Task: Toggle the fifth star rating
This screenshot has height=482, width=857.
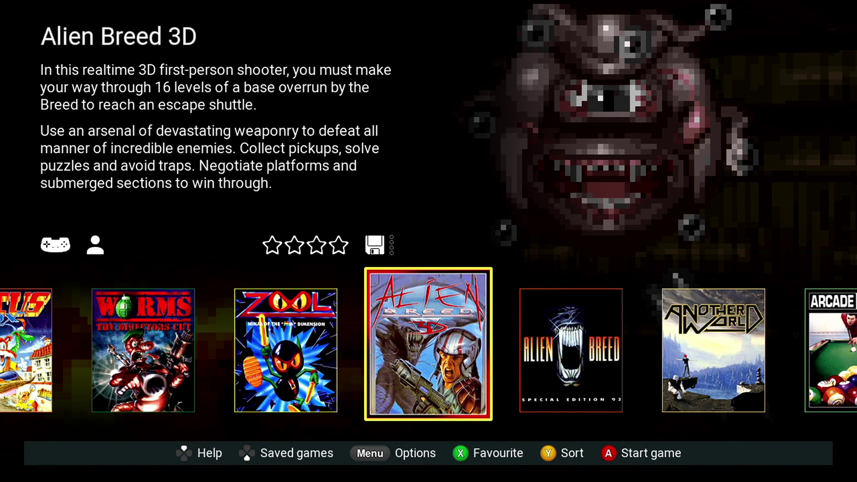Action: pyautogui.click(x=339, y=245)
